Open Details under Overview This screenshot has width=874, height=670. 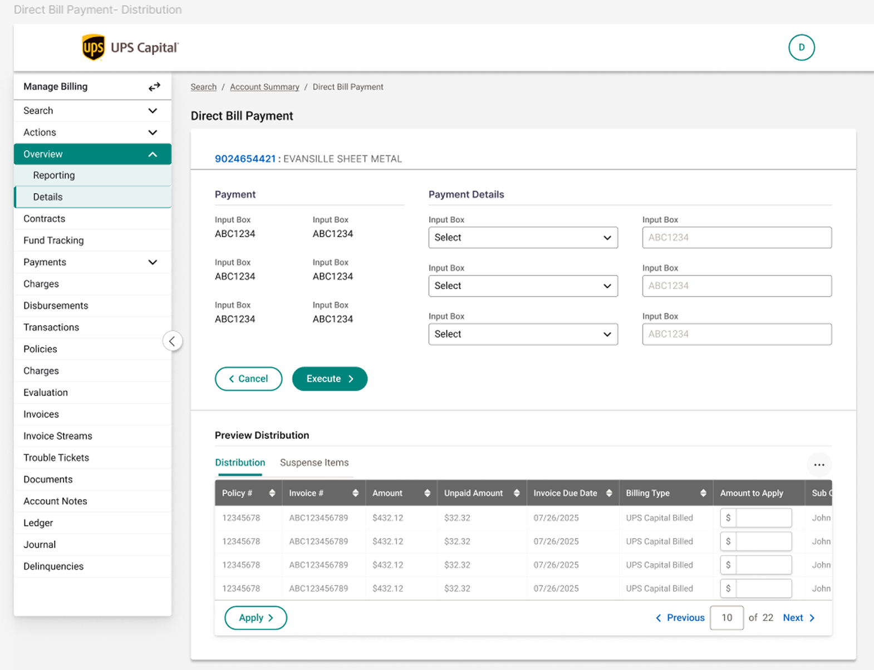tap(92, 197)
